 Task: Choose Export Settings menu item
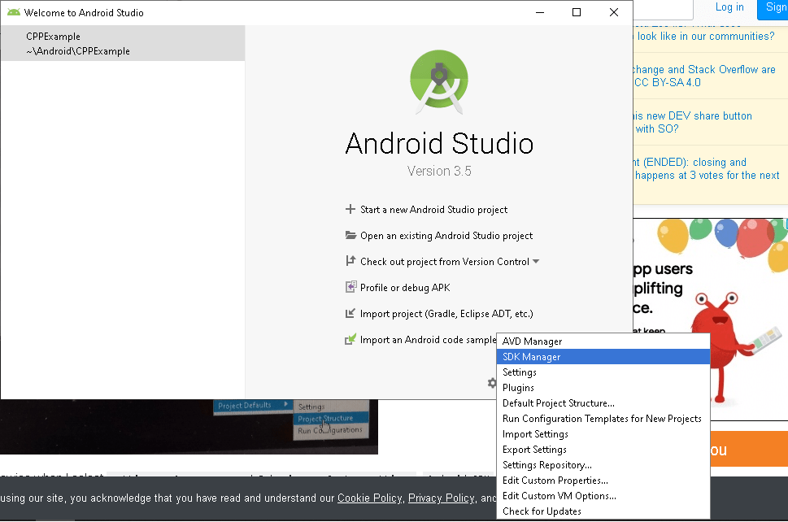(603, 450)
